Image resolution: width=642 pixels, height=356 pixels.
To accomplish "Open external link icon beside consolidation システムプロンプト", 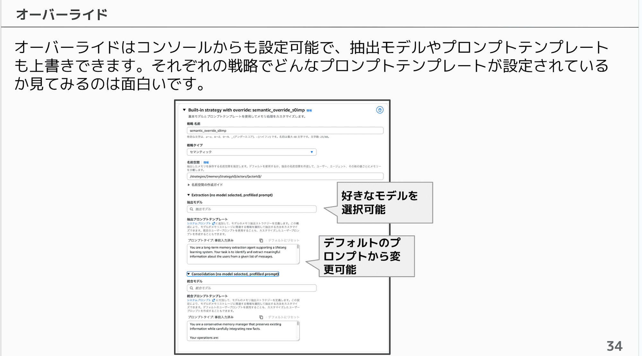I will click(213, 300).
